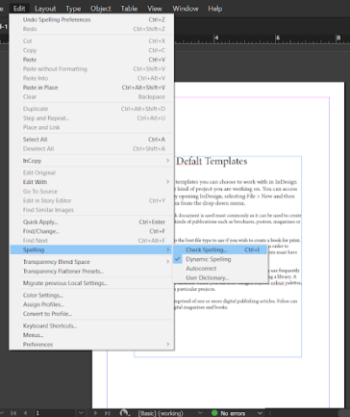Choose Autocorrect from Spelling submenu
The height and width of the screenshot is (417, 350).
(x=220, y=269)
